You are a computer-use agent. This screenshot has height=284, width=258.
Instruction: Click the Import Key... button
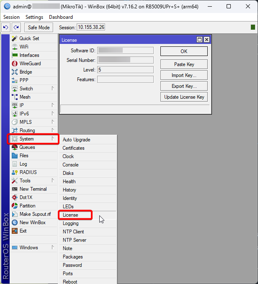pos(183,75)
